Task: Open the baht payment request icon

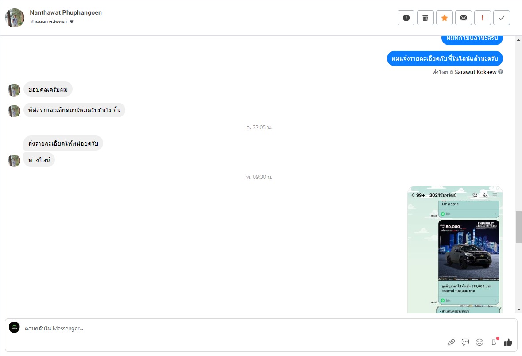Action: (x=494, y=342)
